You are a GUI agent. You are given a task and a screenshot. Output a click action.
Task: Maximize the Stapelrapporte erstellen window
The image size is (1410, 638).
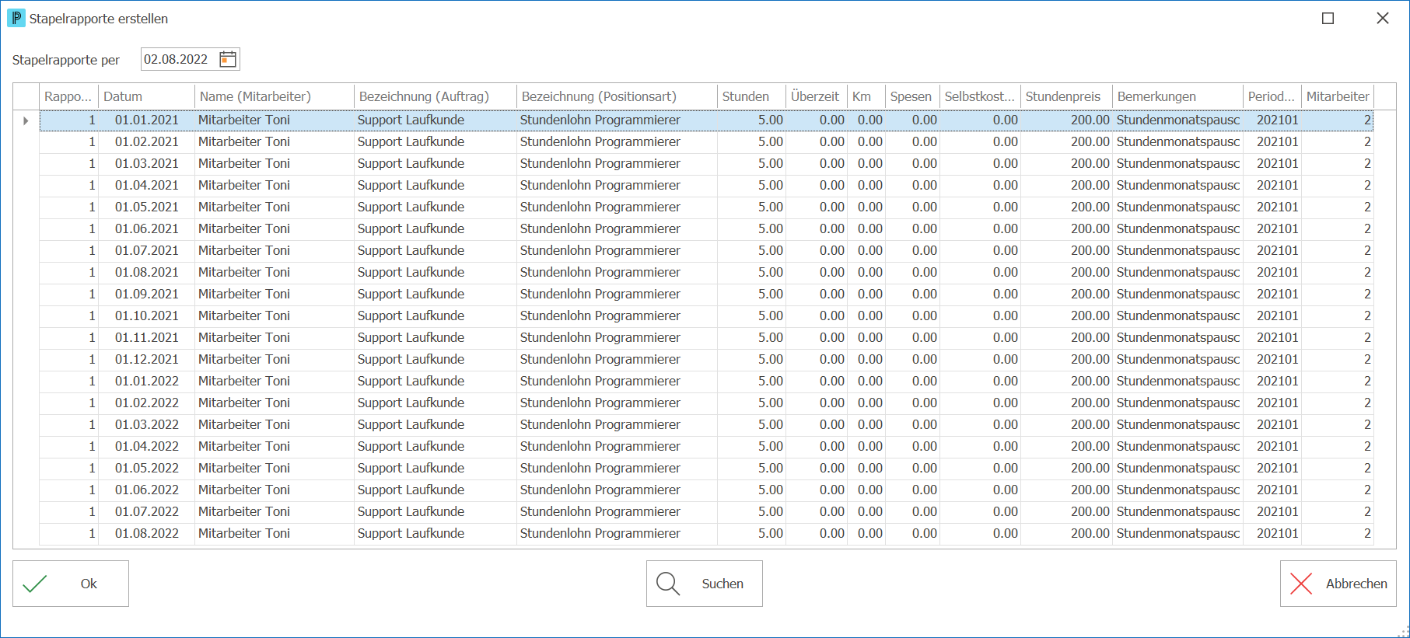tap(1328, 18)
